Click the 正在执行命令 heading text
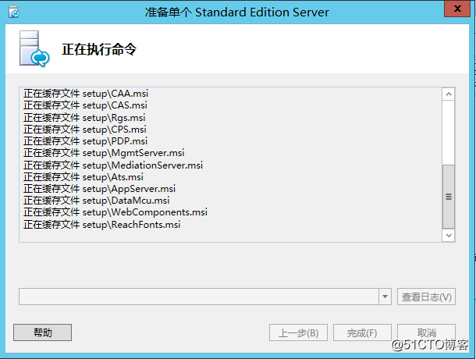The width and height of the screenshot is (476, 359). click(99, 49)
